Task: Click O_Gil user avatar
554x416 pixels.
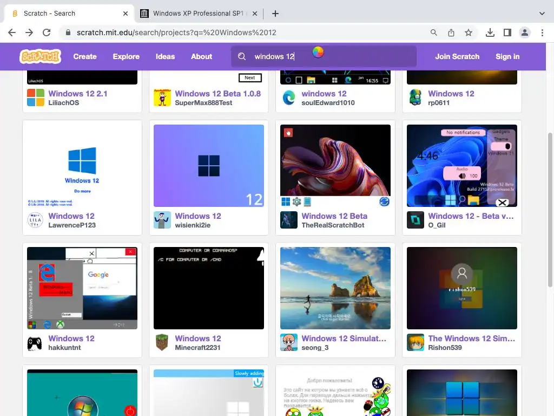Action: (415, 220)
